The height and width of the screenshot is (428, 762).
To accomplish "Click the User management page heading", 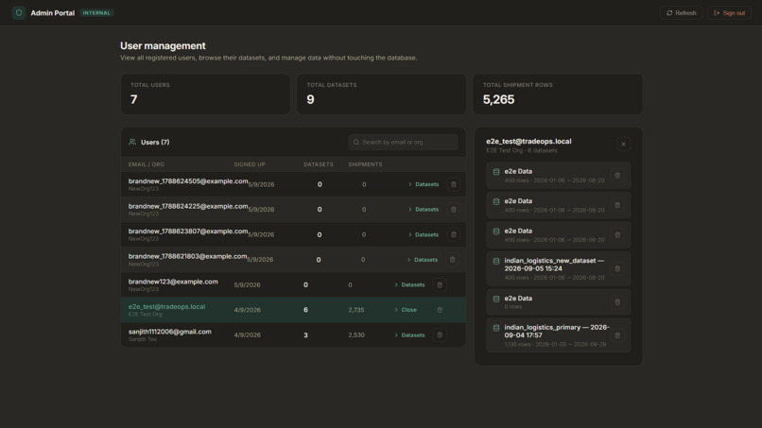I will pos(163,45).
